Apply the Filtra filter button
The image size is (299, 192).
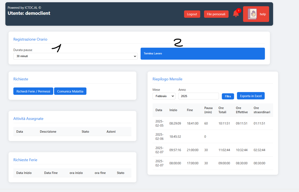[x=228, y=96]
